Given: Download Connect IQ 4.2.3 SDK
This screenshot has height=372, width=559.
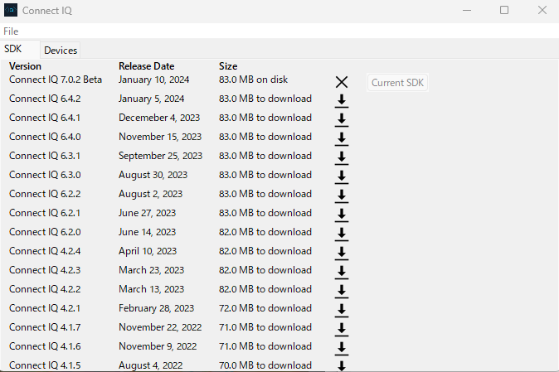Looking at the screenshot, I should point(341,272).
